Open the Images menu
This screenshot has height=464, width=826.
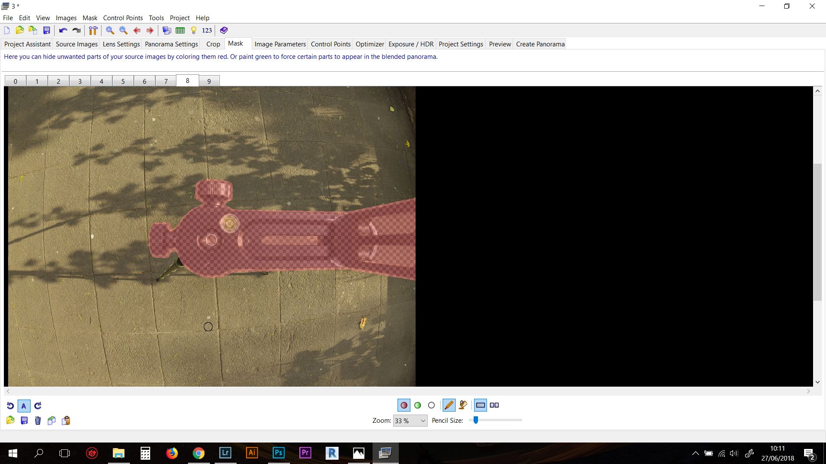pos(66,18)
